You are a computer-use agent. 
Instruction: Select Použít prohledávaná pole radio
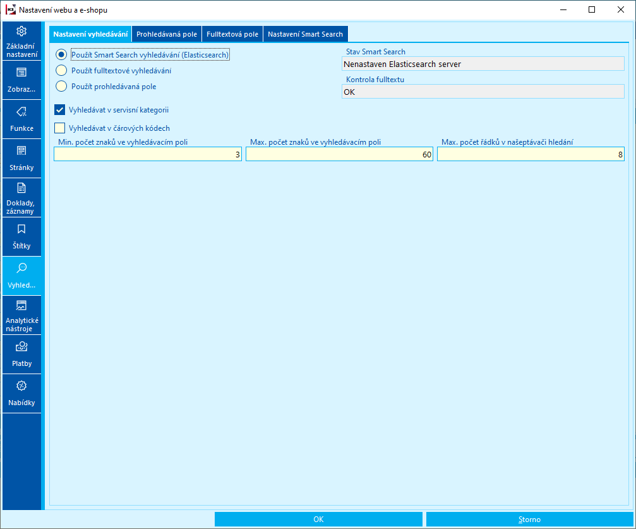coord(61,86)
